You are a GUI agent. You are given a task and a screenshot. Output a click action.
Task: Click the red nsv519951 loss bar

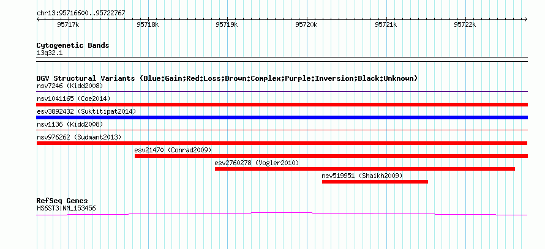[375, 182]
